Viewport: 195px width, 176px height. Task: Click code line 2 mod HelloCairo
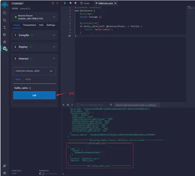tap(85, 11)
